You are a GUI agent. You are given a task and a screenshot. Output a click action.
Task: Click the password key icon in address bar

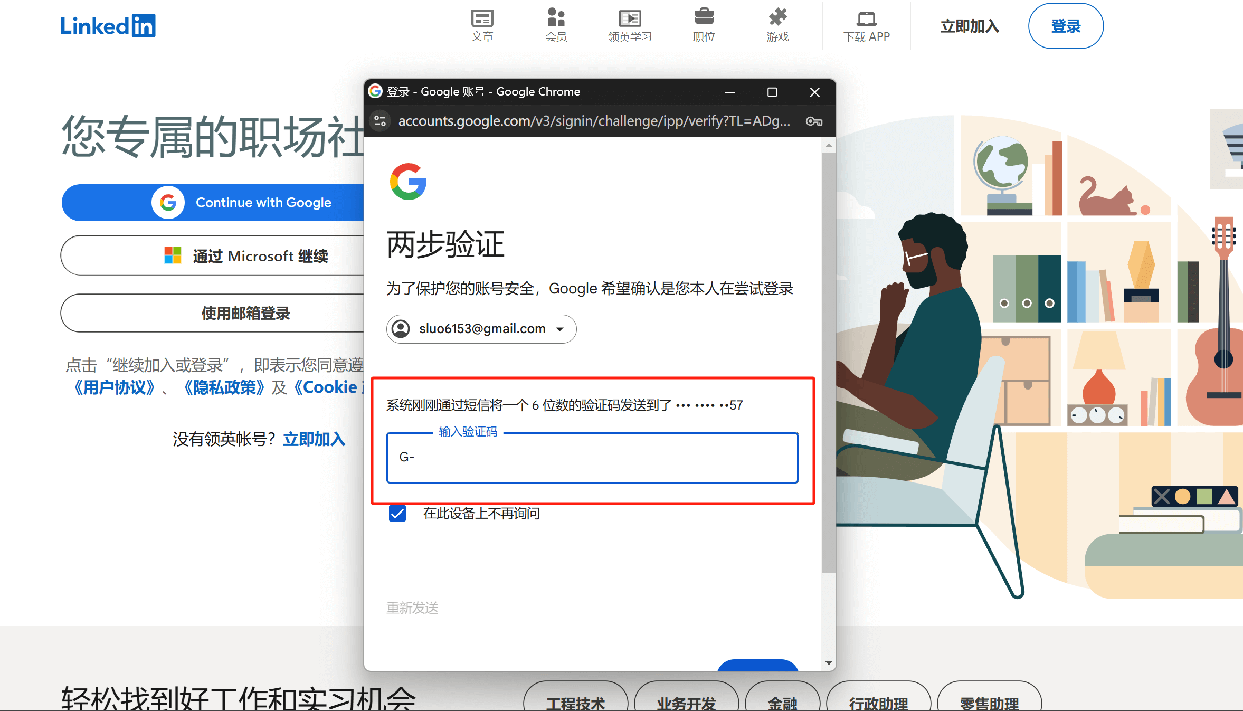(x=814, y=121)
